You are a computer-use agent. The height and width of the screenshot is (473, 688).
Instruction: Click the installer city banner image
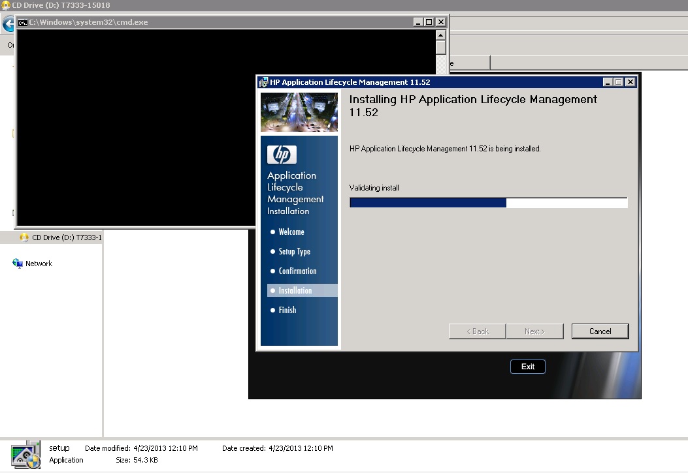pyautogui.click(x=299, y=112)
